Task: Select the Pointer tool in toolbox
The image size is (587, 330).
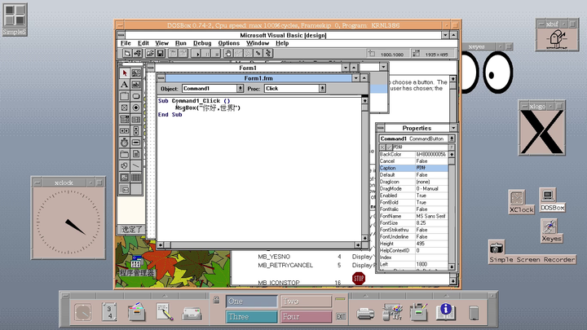Action: [x=124, y=73]
